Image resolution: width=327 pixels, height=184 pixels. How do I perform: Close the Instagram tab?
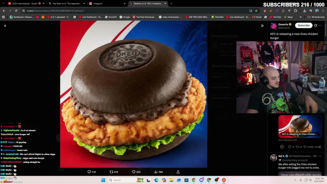click(125, 4)
